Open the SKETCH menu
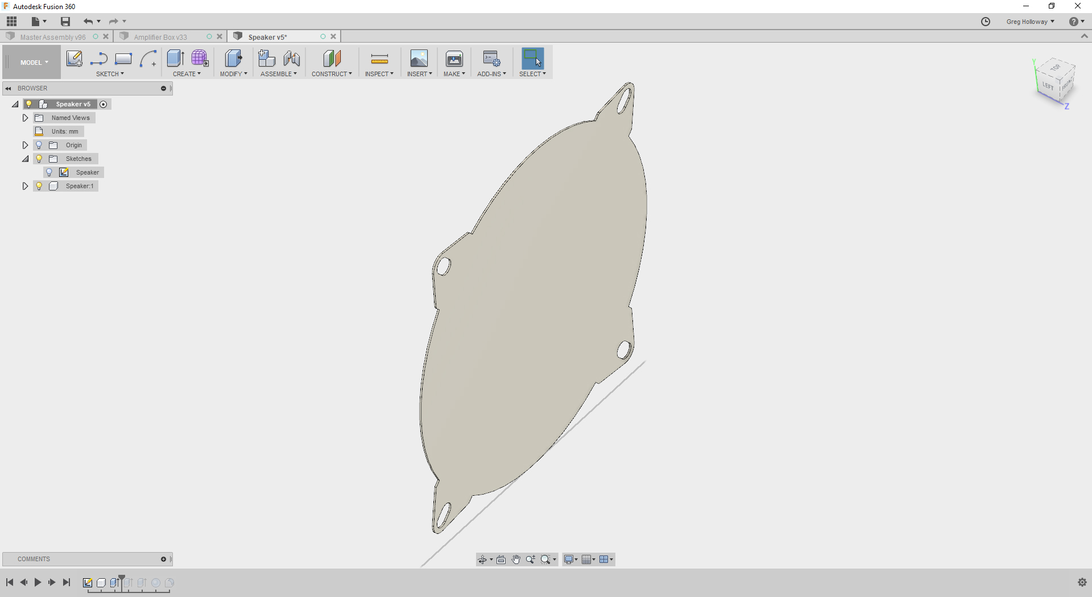 [x=110, y=74]
